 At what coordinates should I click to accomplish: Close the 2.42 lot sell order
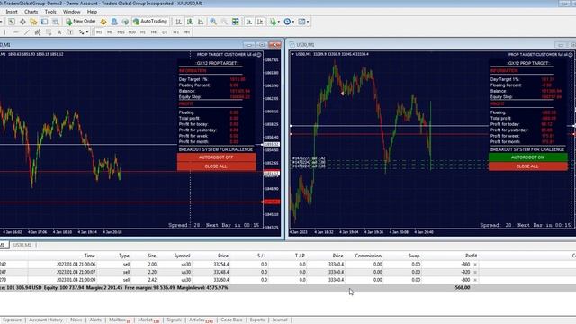point(475,280)
